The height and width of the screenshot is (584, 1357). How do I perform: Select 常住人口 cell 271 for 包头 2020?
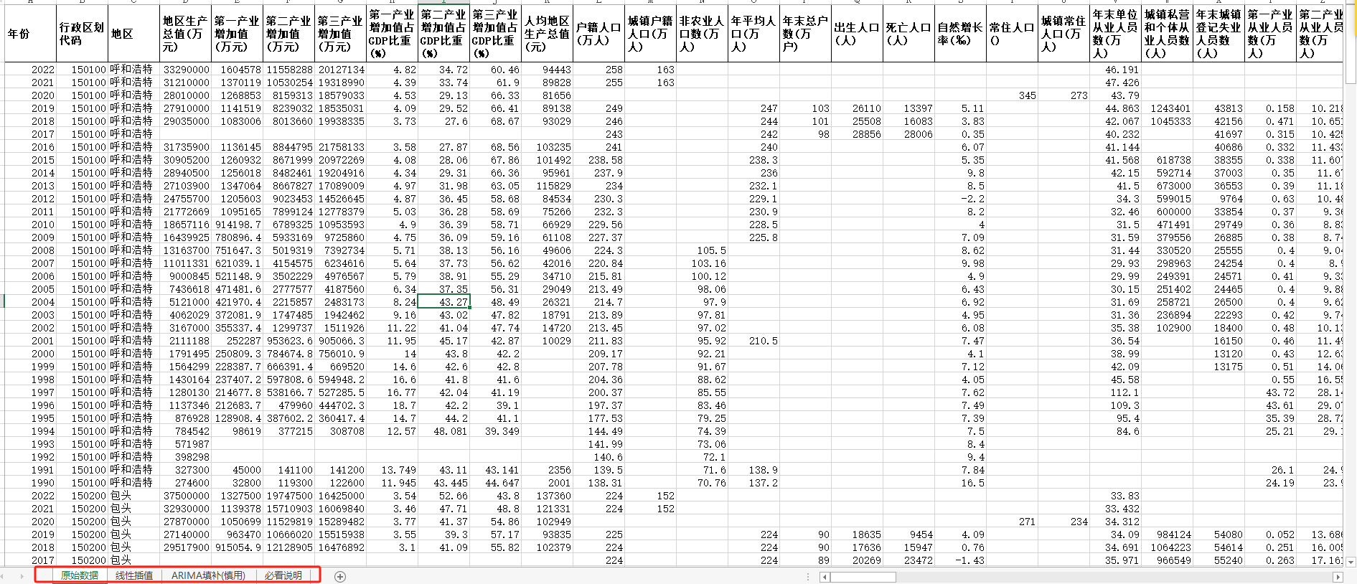pyautogui.click(x=1012, y=522)
